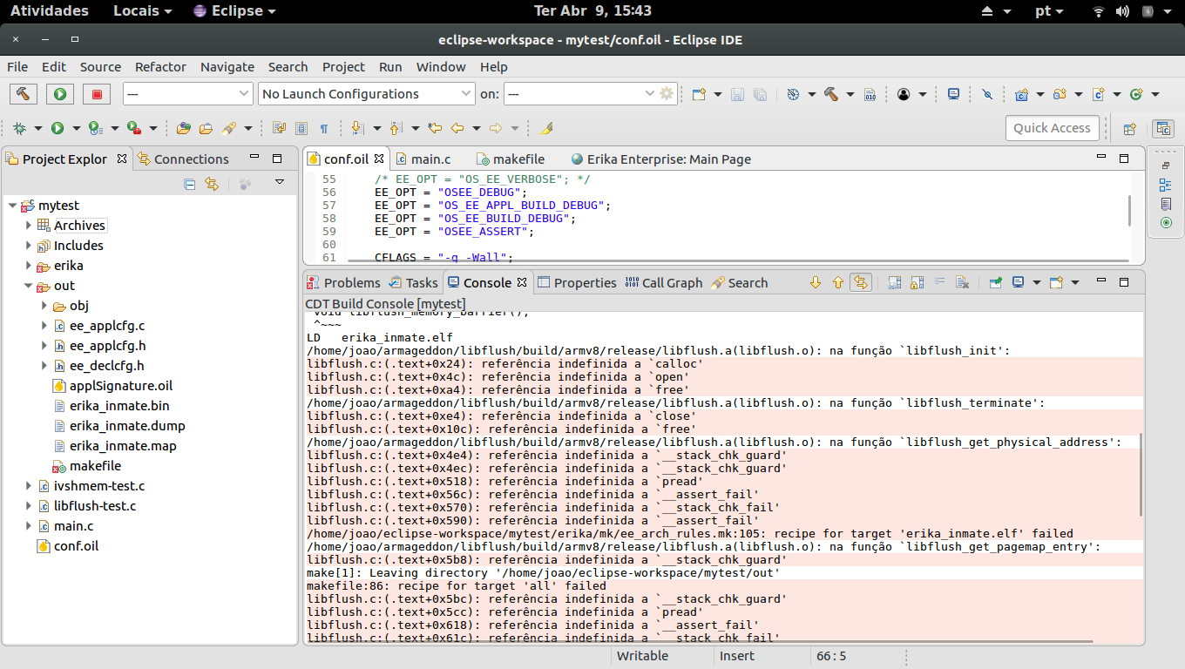Select the C/C++ perspective button
1185x669 pixels.
[1163, 128]
